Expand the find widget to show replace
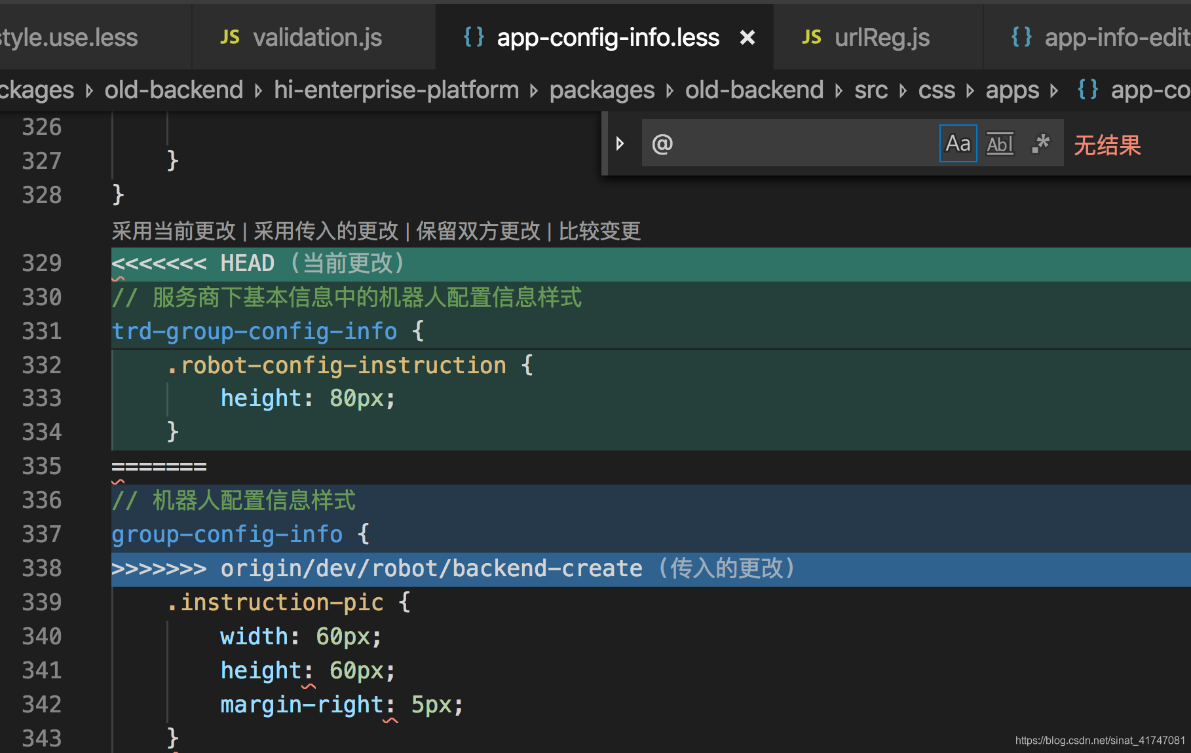This screenshot has height=753, width=1191. click(x=620, y=143)
